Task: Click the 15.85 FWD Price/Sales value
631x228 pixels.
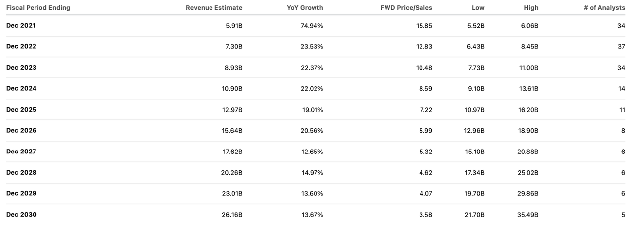Action: pos(424,26)
